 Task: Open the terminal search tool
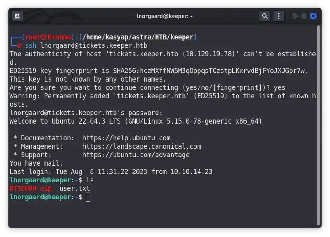pos(264,16)
